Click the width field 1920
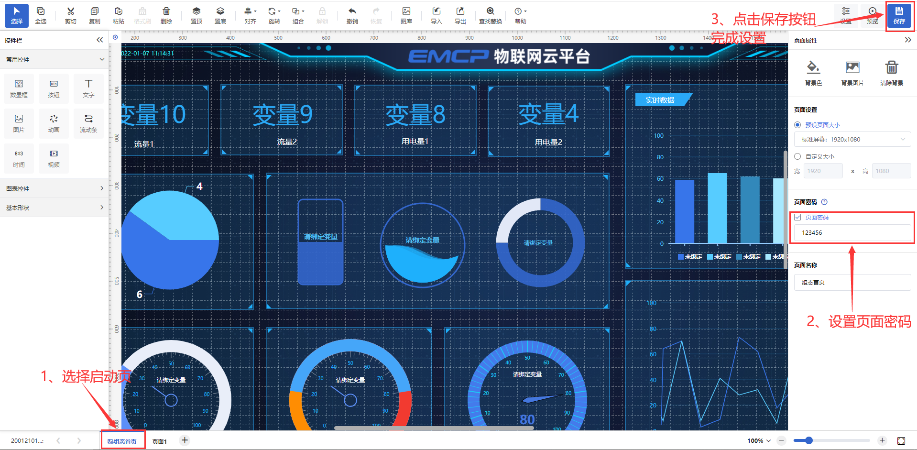This screenshot has height=450, width=917. point(823,171)
